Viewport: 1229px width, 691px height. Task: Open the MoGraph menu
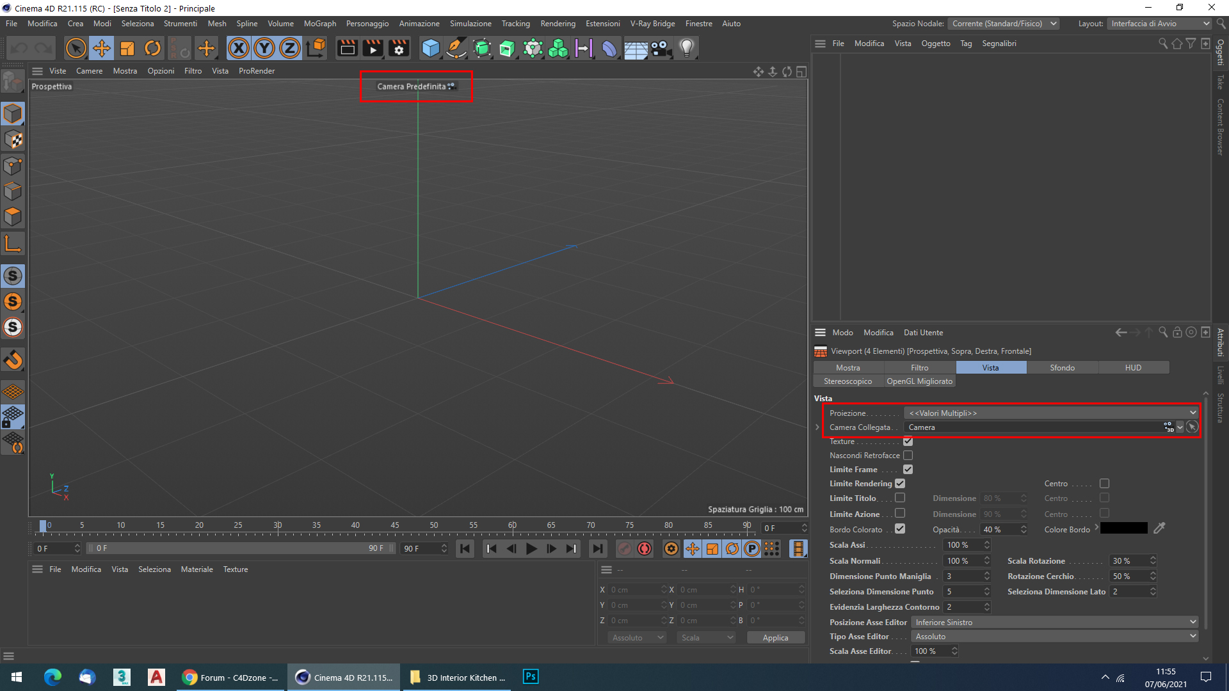click(319, 24)
